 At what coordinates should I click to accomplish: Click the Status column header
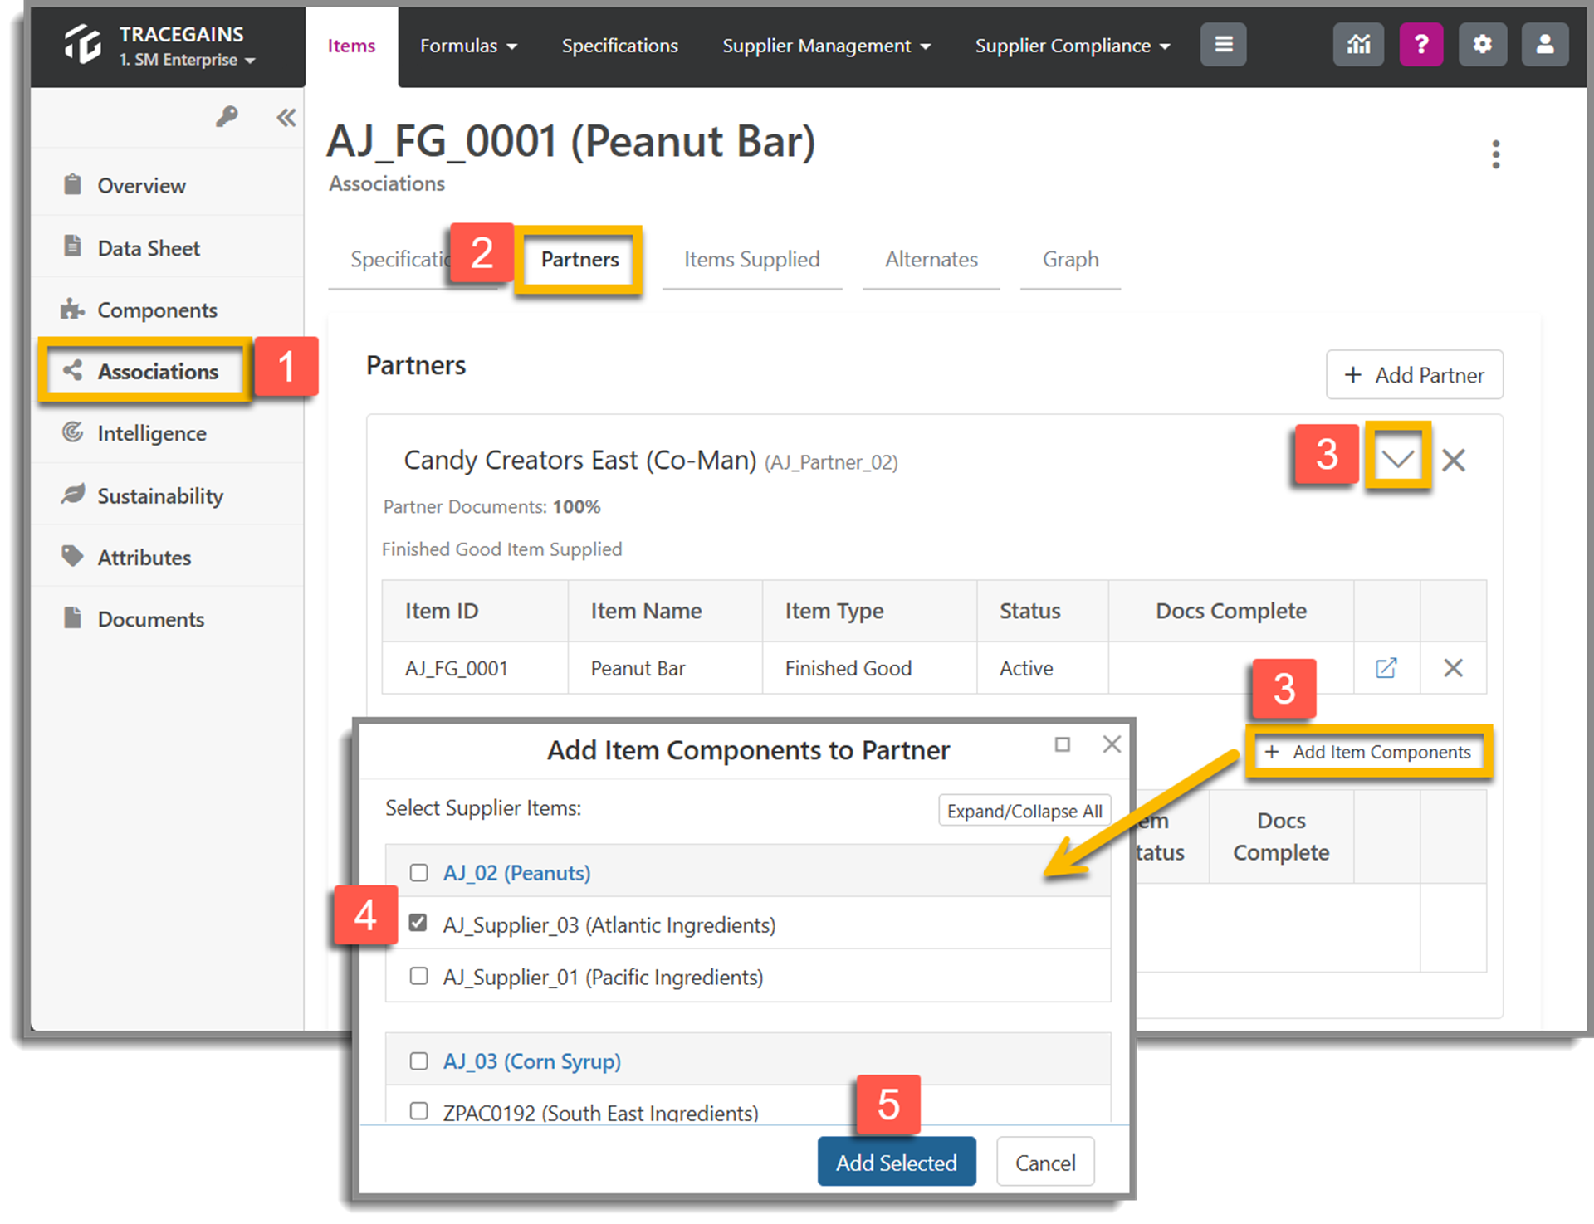click(x=1043, y=611)
